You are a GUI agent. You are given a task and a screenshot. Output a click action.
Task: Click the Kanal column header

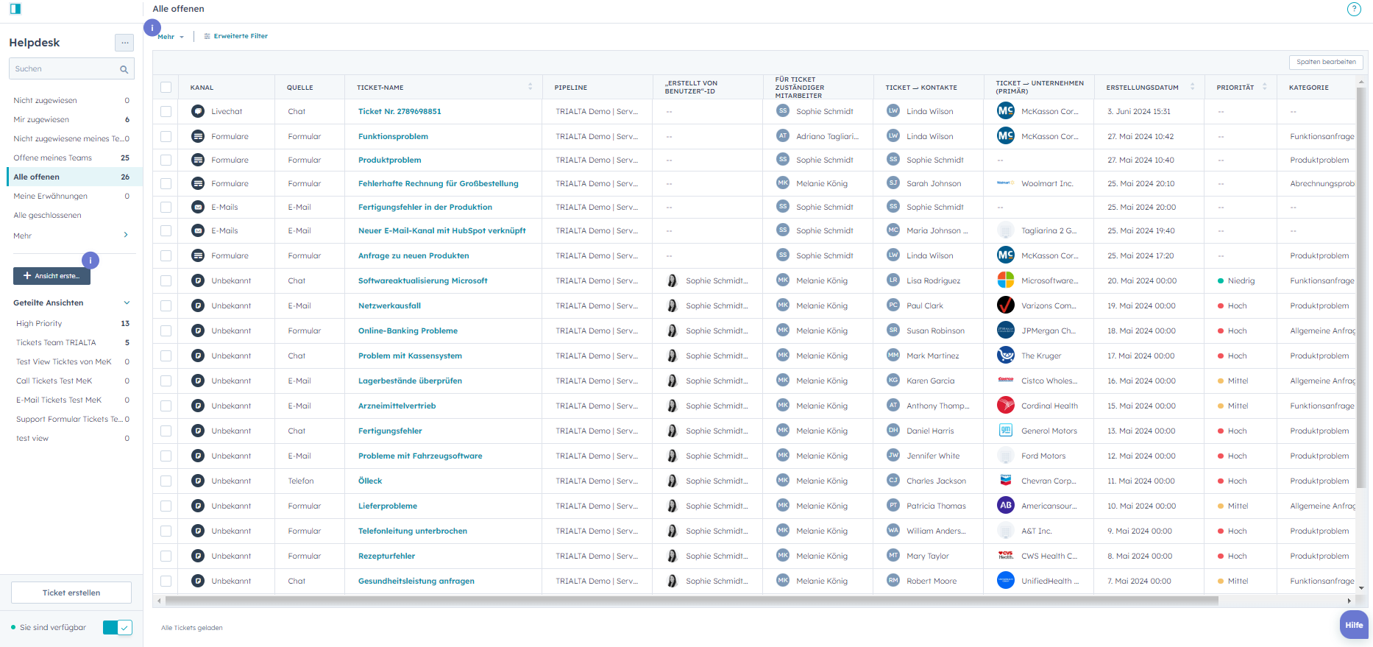point(202,88)
